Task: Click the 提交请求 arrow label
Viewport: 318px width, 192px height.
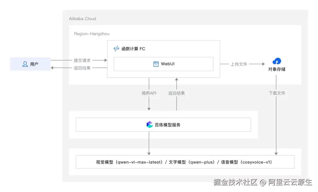Action: pyautogui.click(x=82, y=60)
